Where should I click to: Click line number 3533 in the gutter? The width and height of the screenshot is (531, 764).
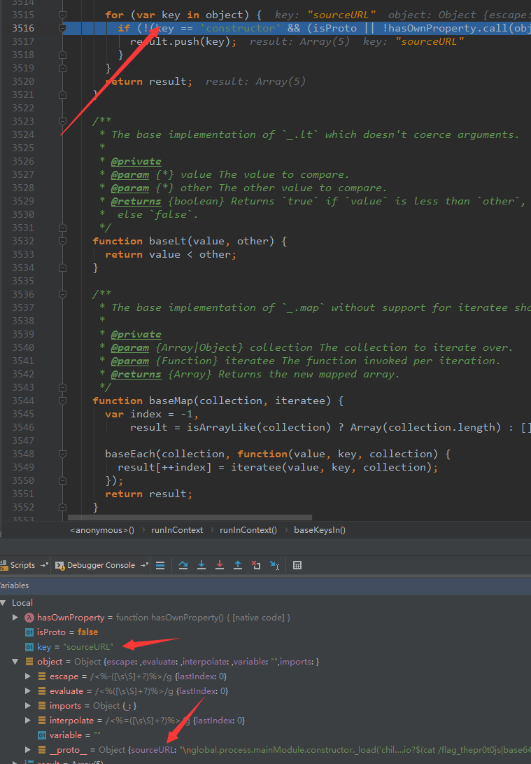(x=23, y=254)
